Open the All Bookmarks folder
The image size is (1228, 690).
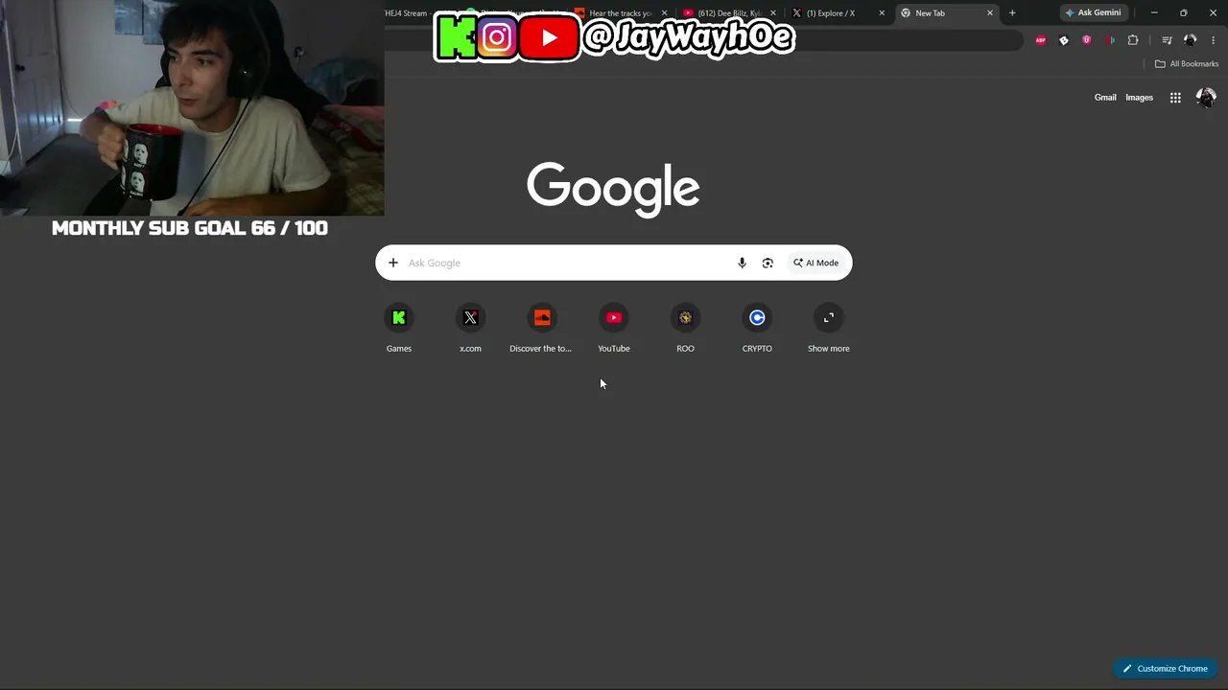point(1187,64)
